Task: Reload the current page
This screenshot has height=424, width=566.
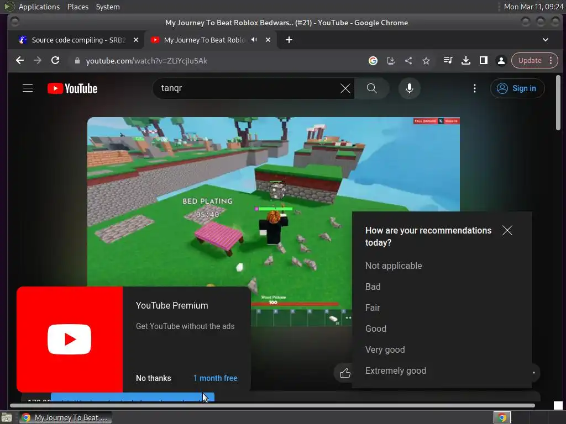Action: (x=55, y=61)
